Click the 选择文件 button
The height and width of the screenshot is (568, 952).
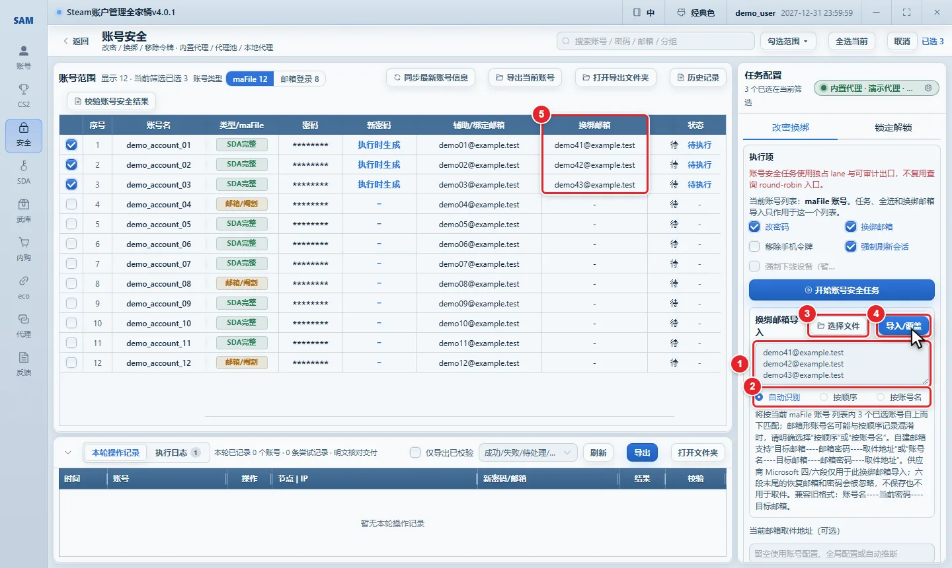pos(838,326)
